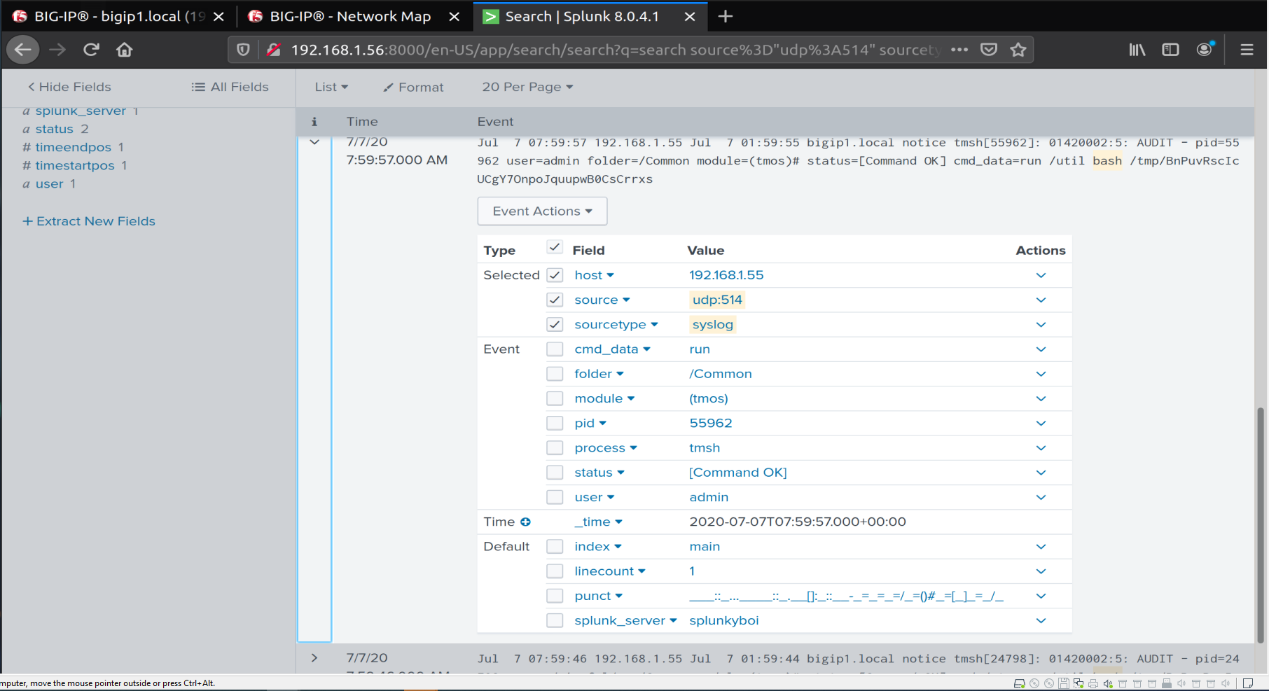Open Event Actions dropdown
The image size is (1269, 691).
(542, 211)
